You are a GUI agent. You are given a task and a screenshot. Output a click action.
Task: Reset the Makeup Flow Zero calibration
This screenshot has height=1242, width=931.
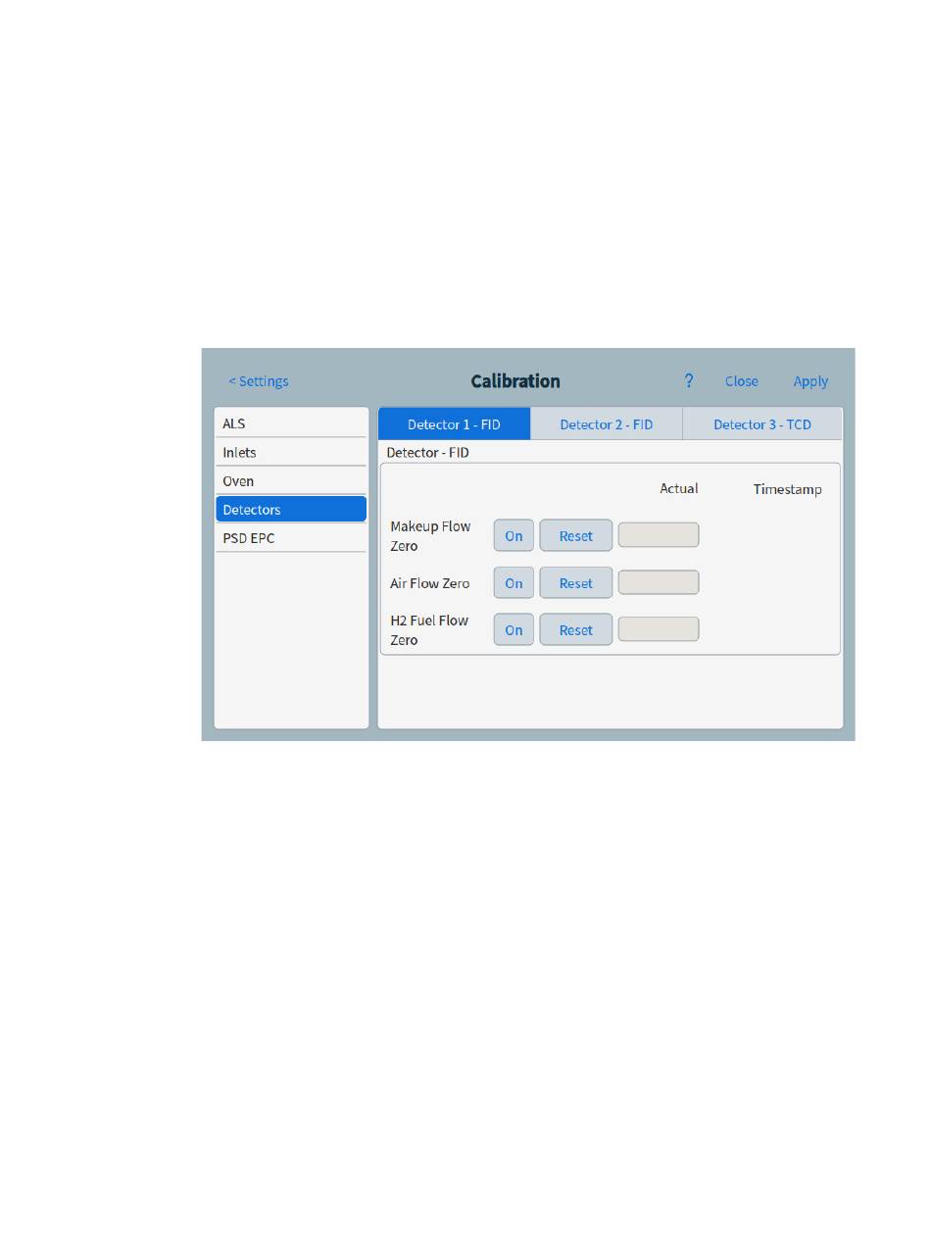[575, 536]
